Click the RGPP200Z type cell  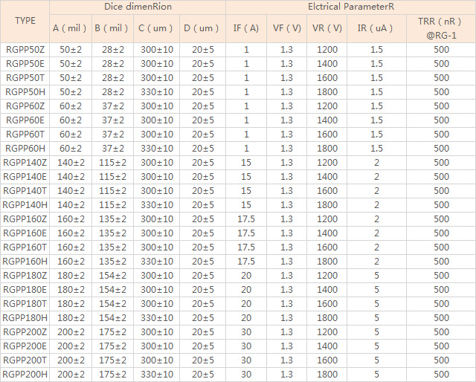click(25, 331)
